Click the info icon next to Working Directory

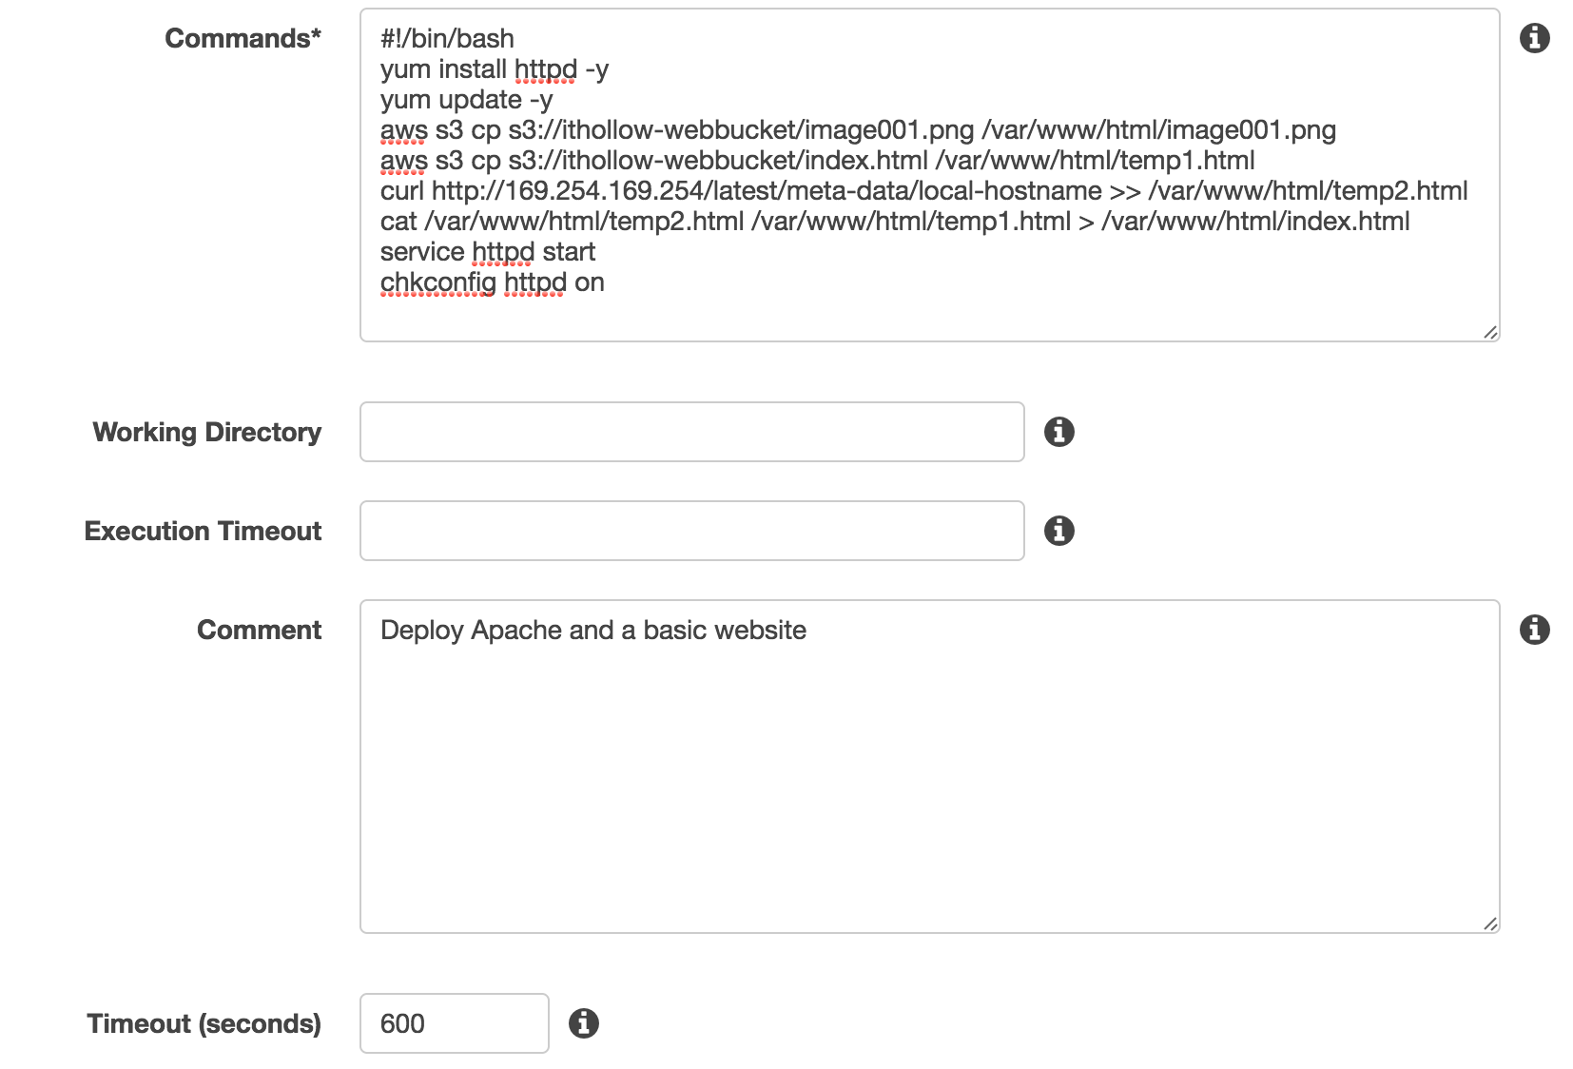[1058, 432]
